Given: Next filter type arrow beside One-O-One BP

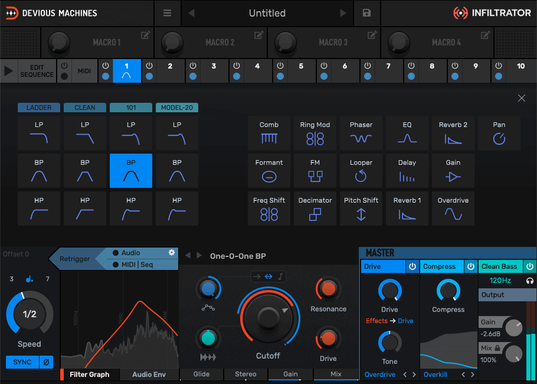Looking at the screenshot, I should click(x=199, y=255).
